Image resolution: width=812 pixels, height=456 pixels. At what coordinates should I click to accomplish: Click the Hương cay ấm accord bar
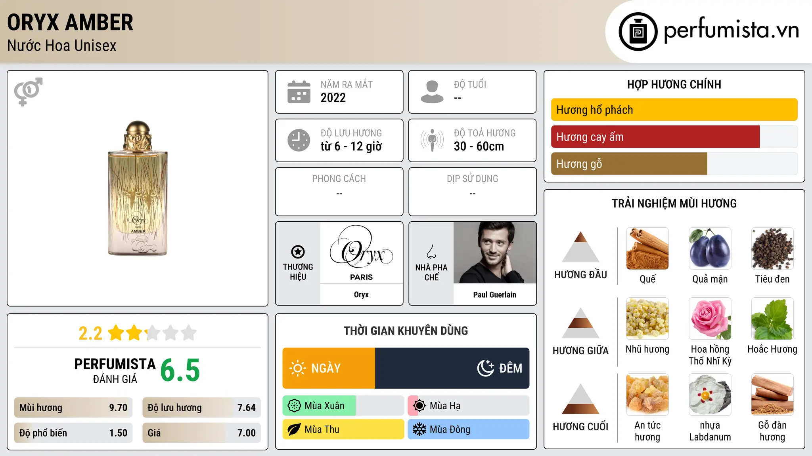click(674, 137)
